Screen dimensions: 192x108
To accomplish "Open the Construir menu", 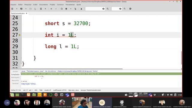I will (x=60, y=5).
